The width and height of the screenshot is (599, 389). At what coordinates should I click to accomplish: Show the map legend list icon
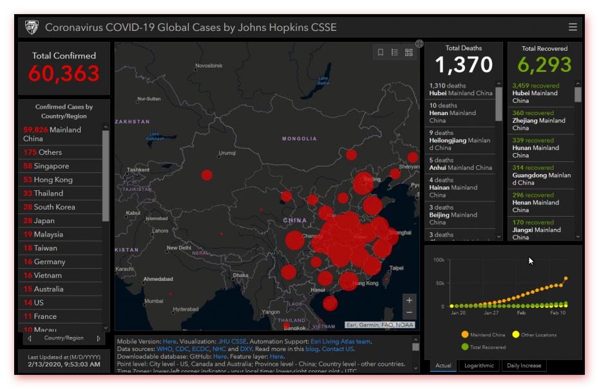coord(395,52)
